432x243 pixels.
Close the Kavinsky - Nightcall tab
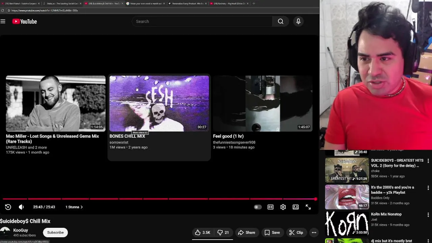pyautogui.click(x=248, y=3)
